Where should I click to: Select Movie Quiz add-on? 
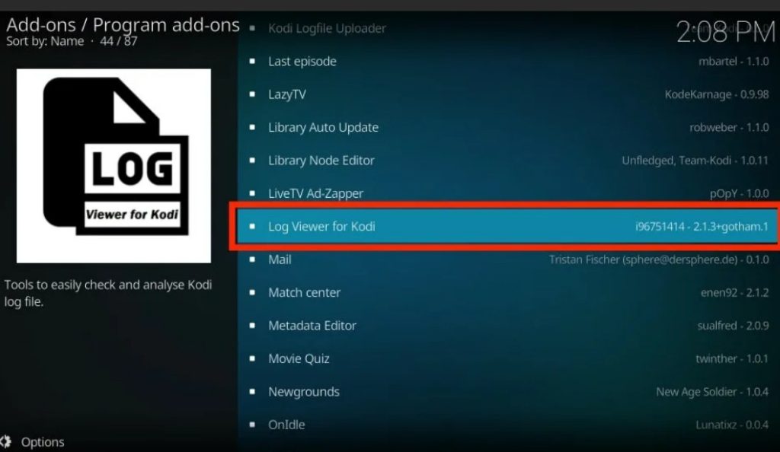[x=509, y=358]
